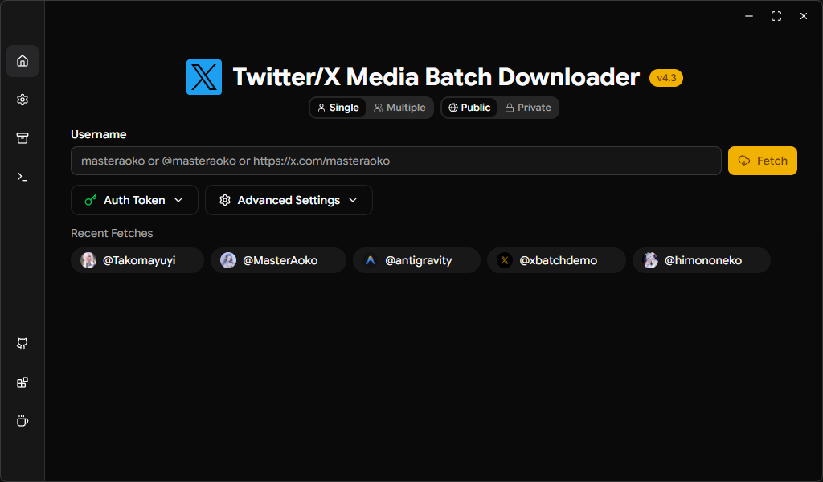The height and width of the screenshot is (482, 823).
Task: Open the Home page via sidebar icon
Action: (x=22, y=61)
